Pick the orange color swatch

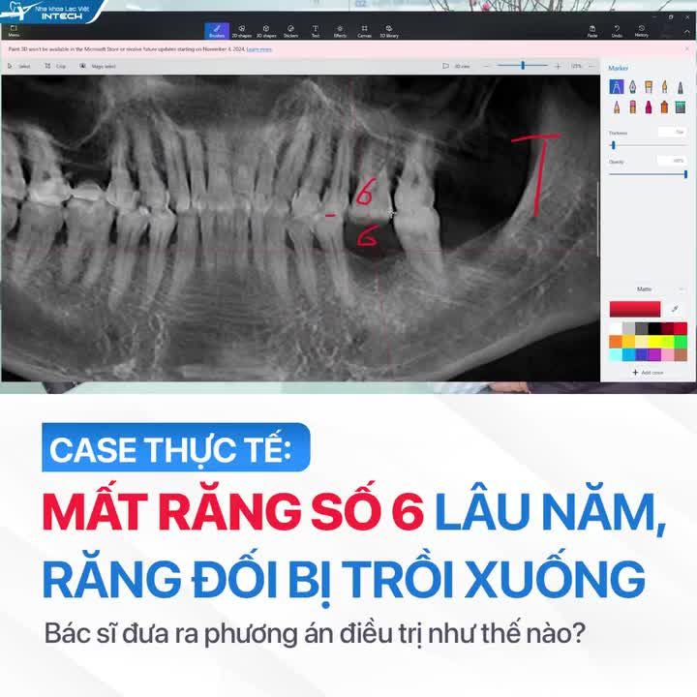[x=616, y=342]
